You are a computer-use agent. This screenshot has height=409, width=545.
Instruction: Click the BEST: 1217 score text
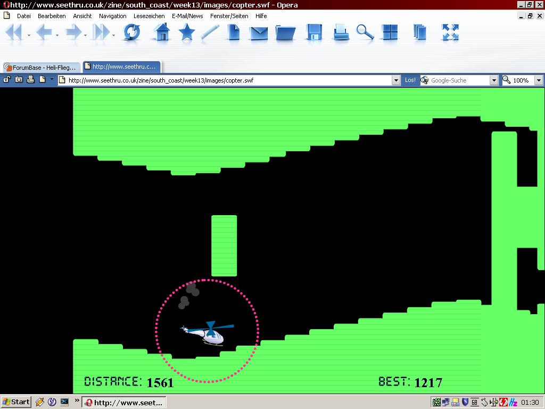pyautogui.click(x=410, y=382)
